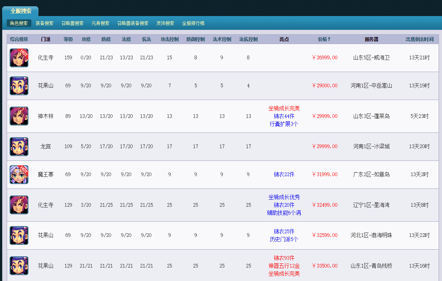Open the 花果山 avatar priced ￥33500.00
442x281 pixels.
pyautogui.click(x=19, y=266)
